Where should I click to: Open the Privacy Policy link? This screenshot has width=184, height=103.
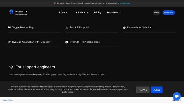(x=8, y=100)
